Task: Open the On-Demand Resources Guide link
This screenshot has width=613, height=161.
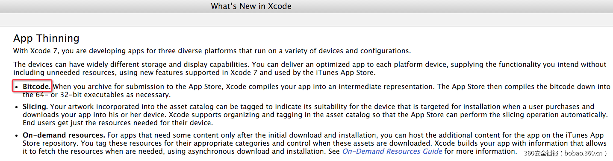Action: [392, 151]
